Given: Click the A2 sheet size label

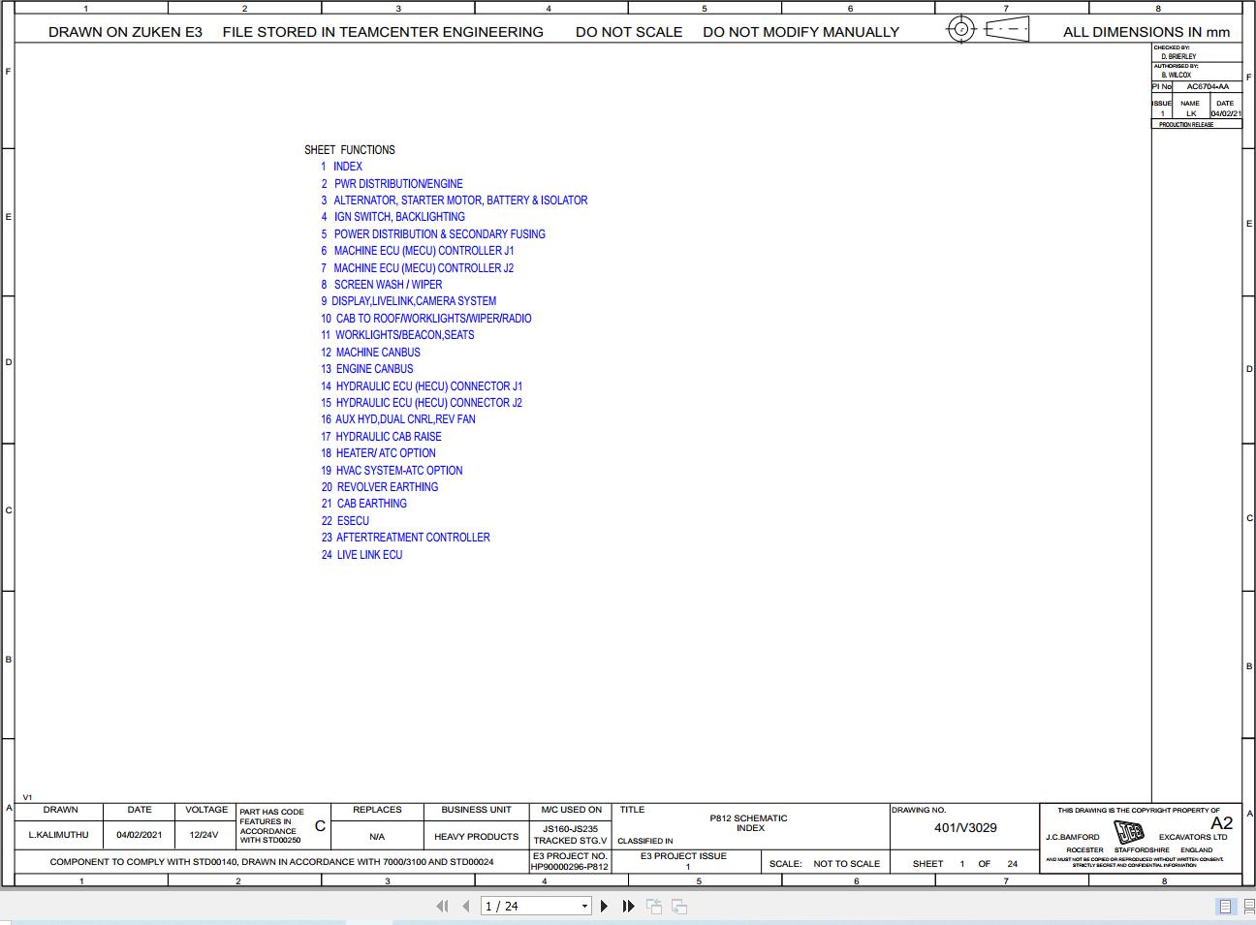Looking at the screenshot, I should tap(1221, 823).
